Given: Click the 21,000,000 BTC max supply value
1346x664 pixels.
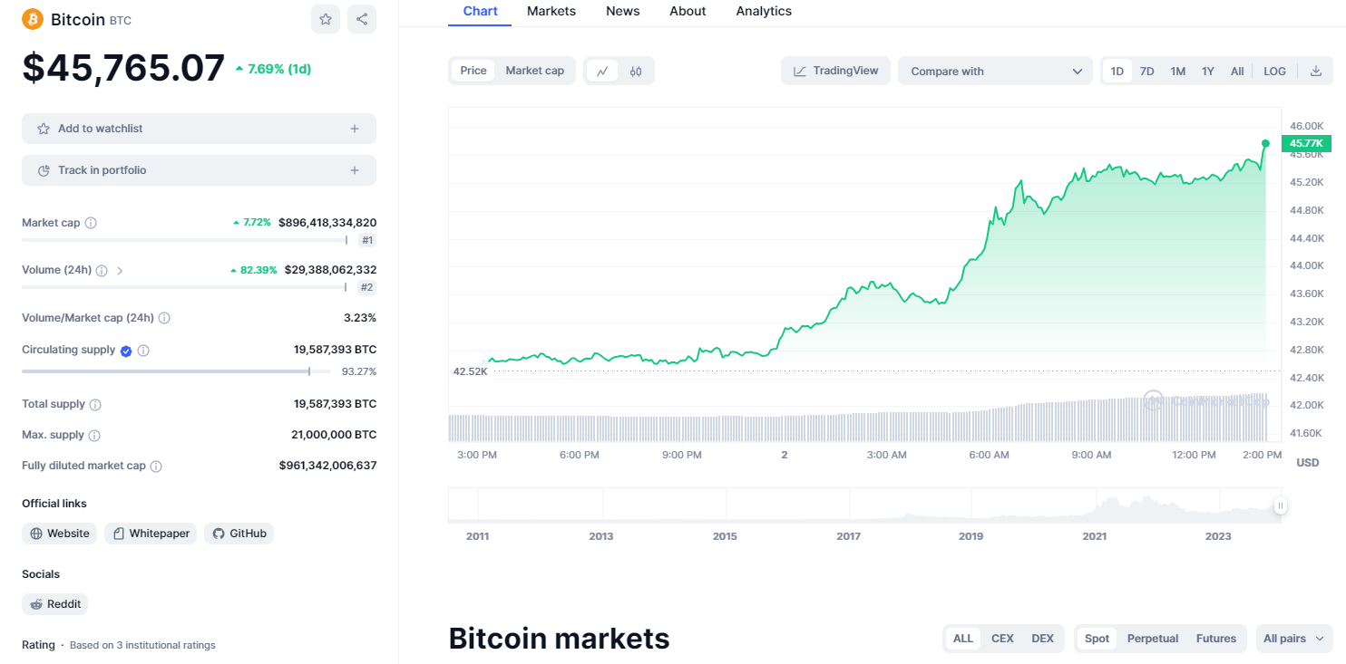Looking at the screenshot, I should 334,435.
